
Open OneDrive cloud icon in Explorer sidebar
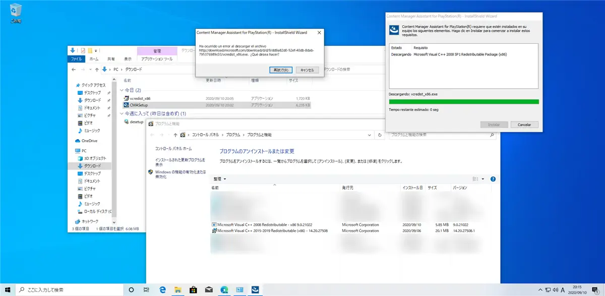(78, 141)
